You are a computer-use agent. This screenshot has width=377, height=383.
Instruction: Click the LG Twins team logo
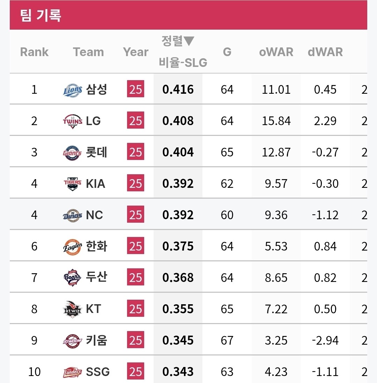pos(73,121)
